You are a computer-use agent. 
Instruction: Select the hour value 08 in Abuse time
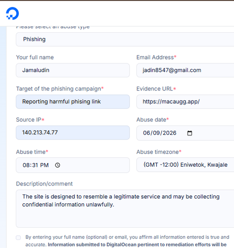tap(26, 165)
